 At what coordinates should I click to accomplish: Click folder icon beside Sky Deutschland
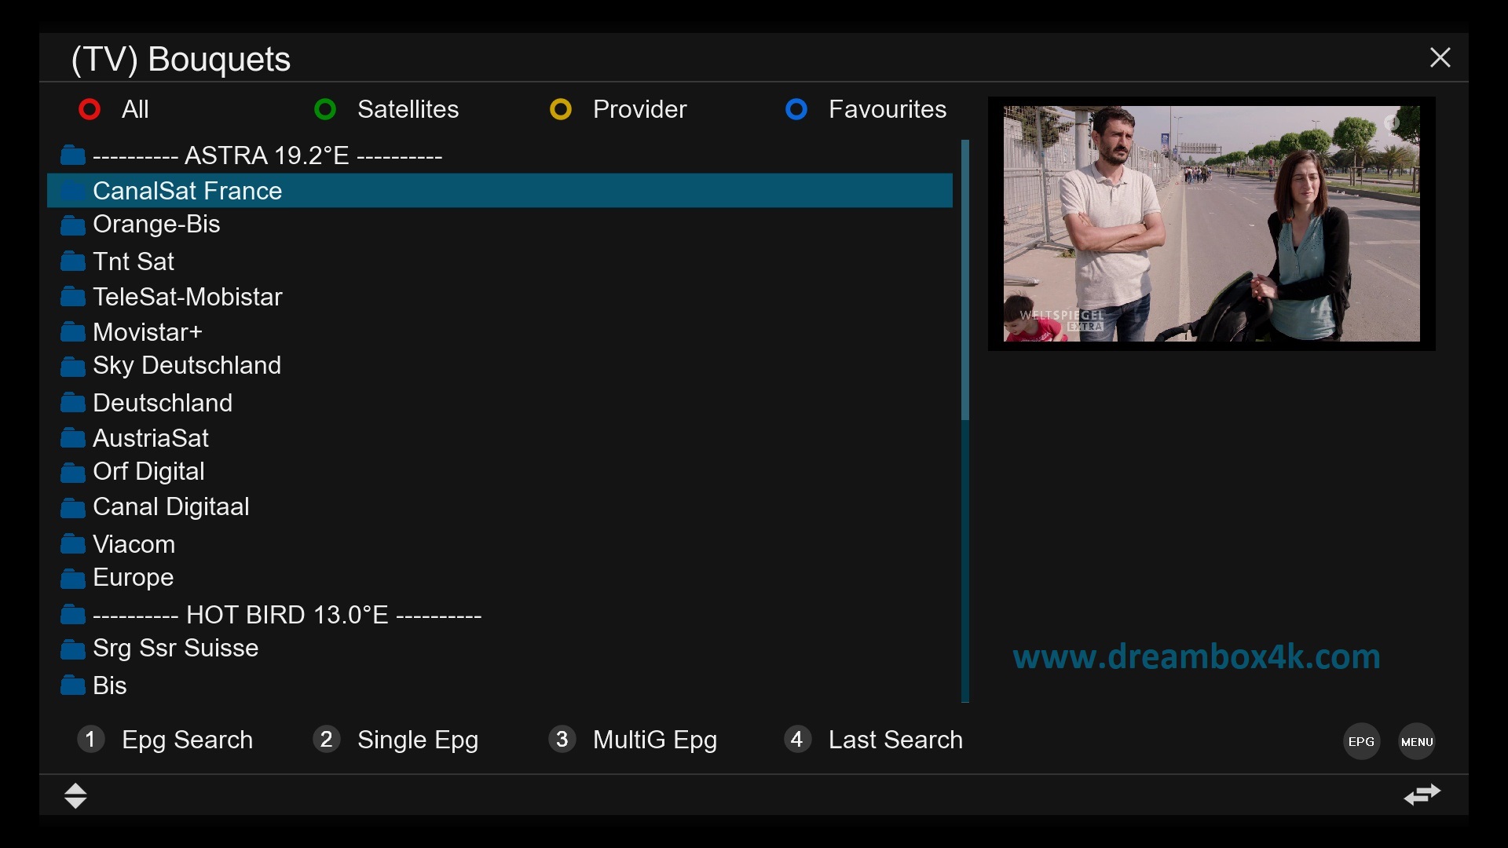73,367
